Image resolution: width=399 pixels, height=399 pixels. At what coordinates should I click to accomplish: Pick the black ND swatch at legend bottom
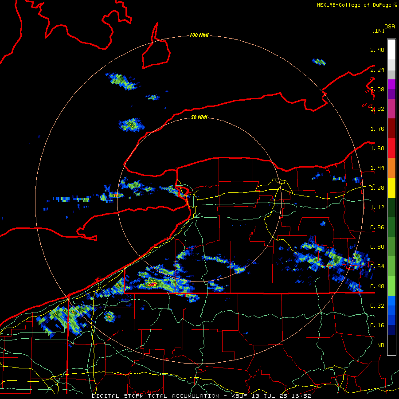pyautogui.click(x=391, y=345)
